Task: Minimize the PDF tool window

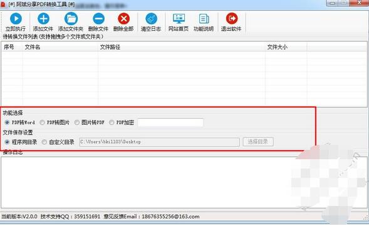Action: [x=332, y=3]
